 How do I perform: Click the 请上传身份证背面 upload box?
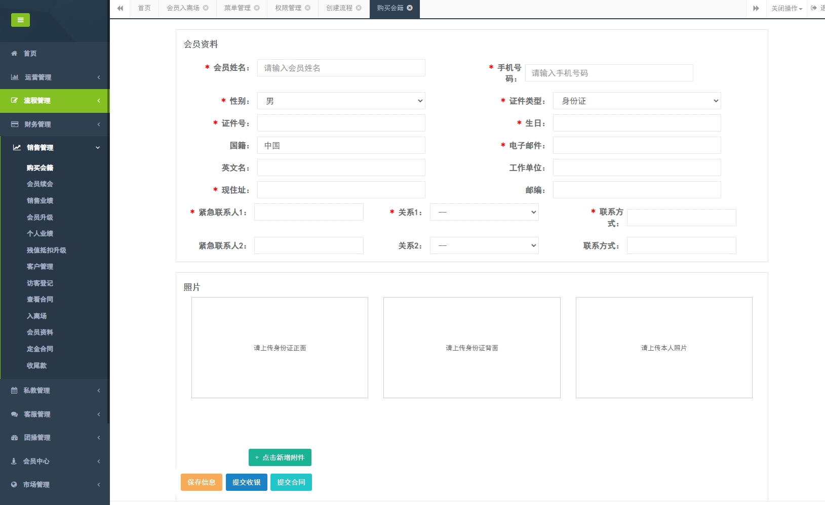(x=472, y=348)
